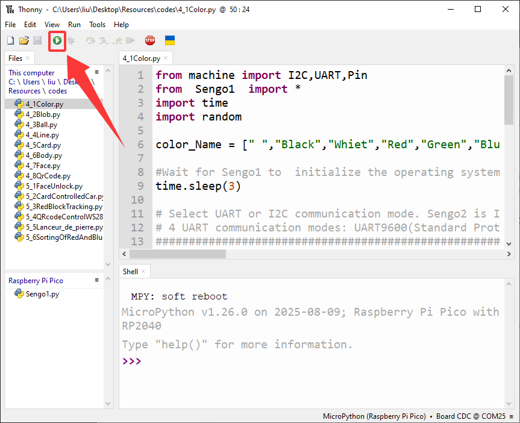Click the Shell scroll-down arrow
Image resolution: width=520 pixels, height=423 pixels.
[x=509, y=404]
